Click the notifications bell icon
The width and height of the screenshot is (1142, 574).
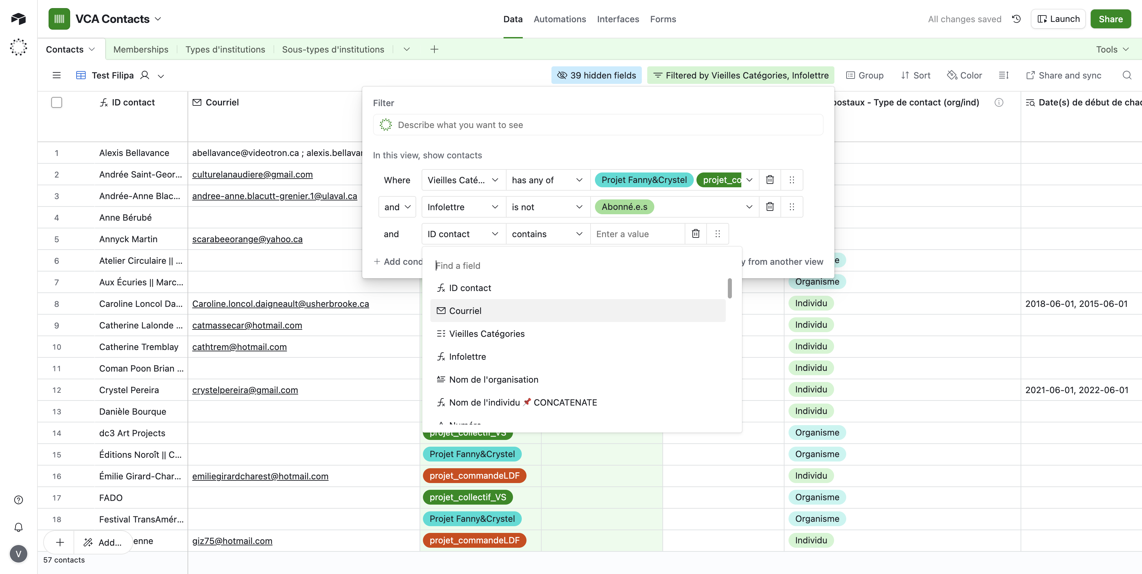click(18, 527)
